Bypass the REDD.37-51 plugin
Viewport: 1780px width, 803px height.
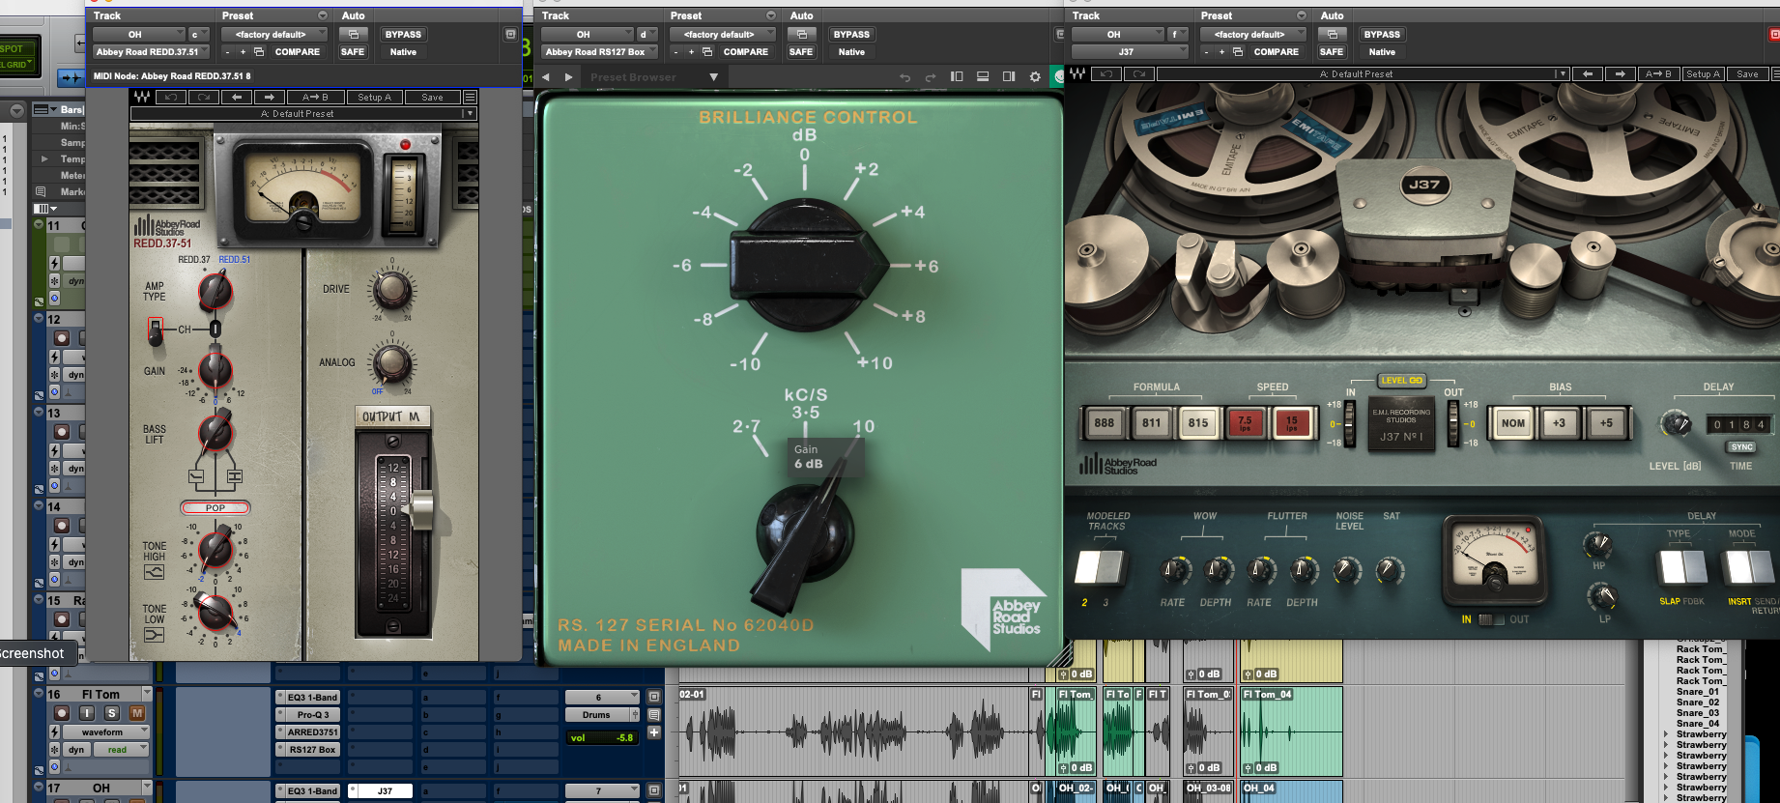(x=403, y=34)
